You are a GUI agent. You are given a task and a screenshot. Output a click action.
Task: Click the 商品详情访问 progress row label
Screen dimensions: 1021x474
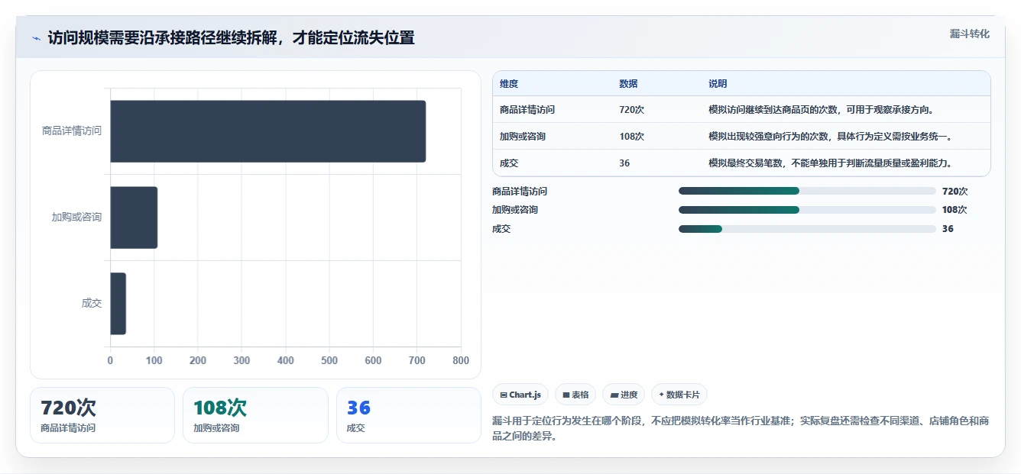pyautogui.click(x=520, y=192)
